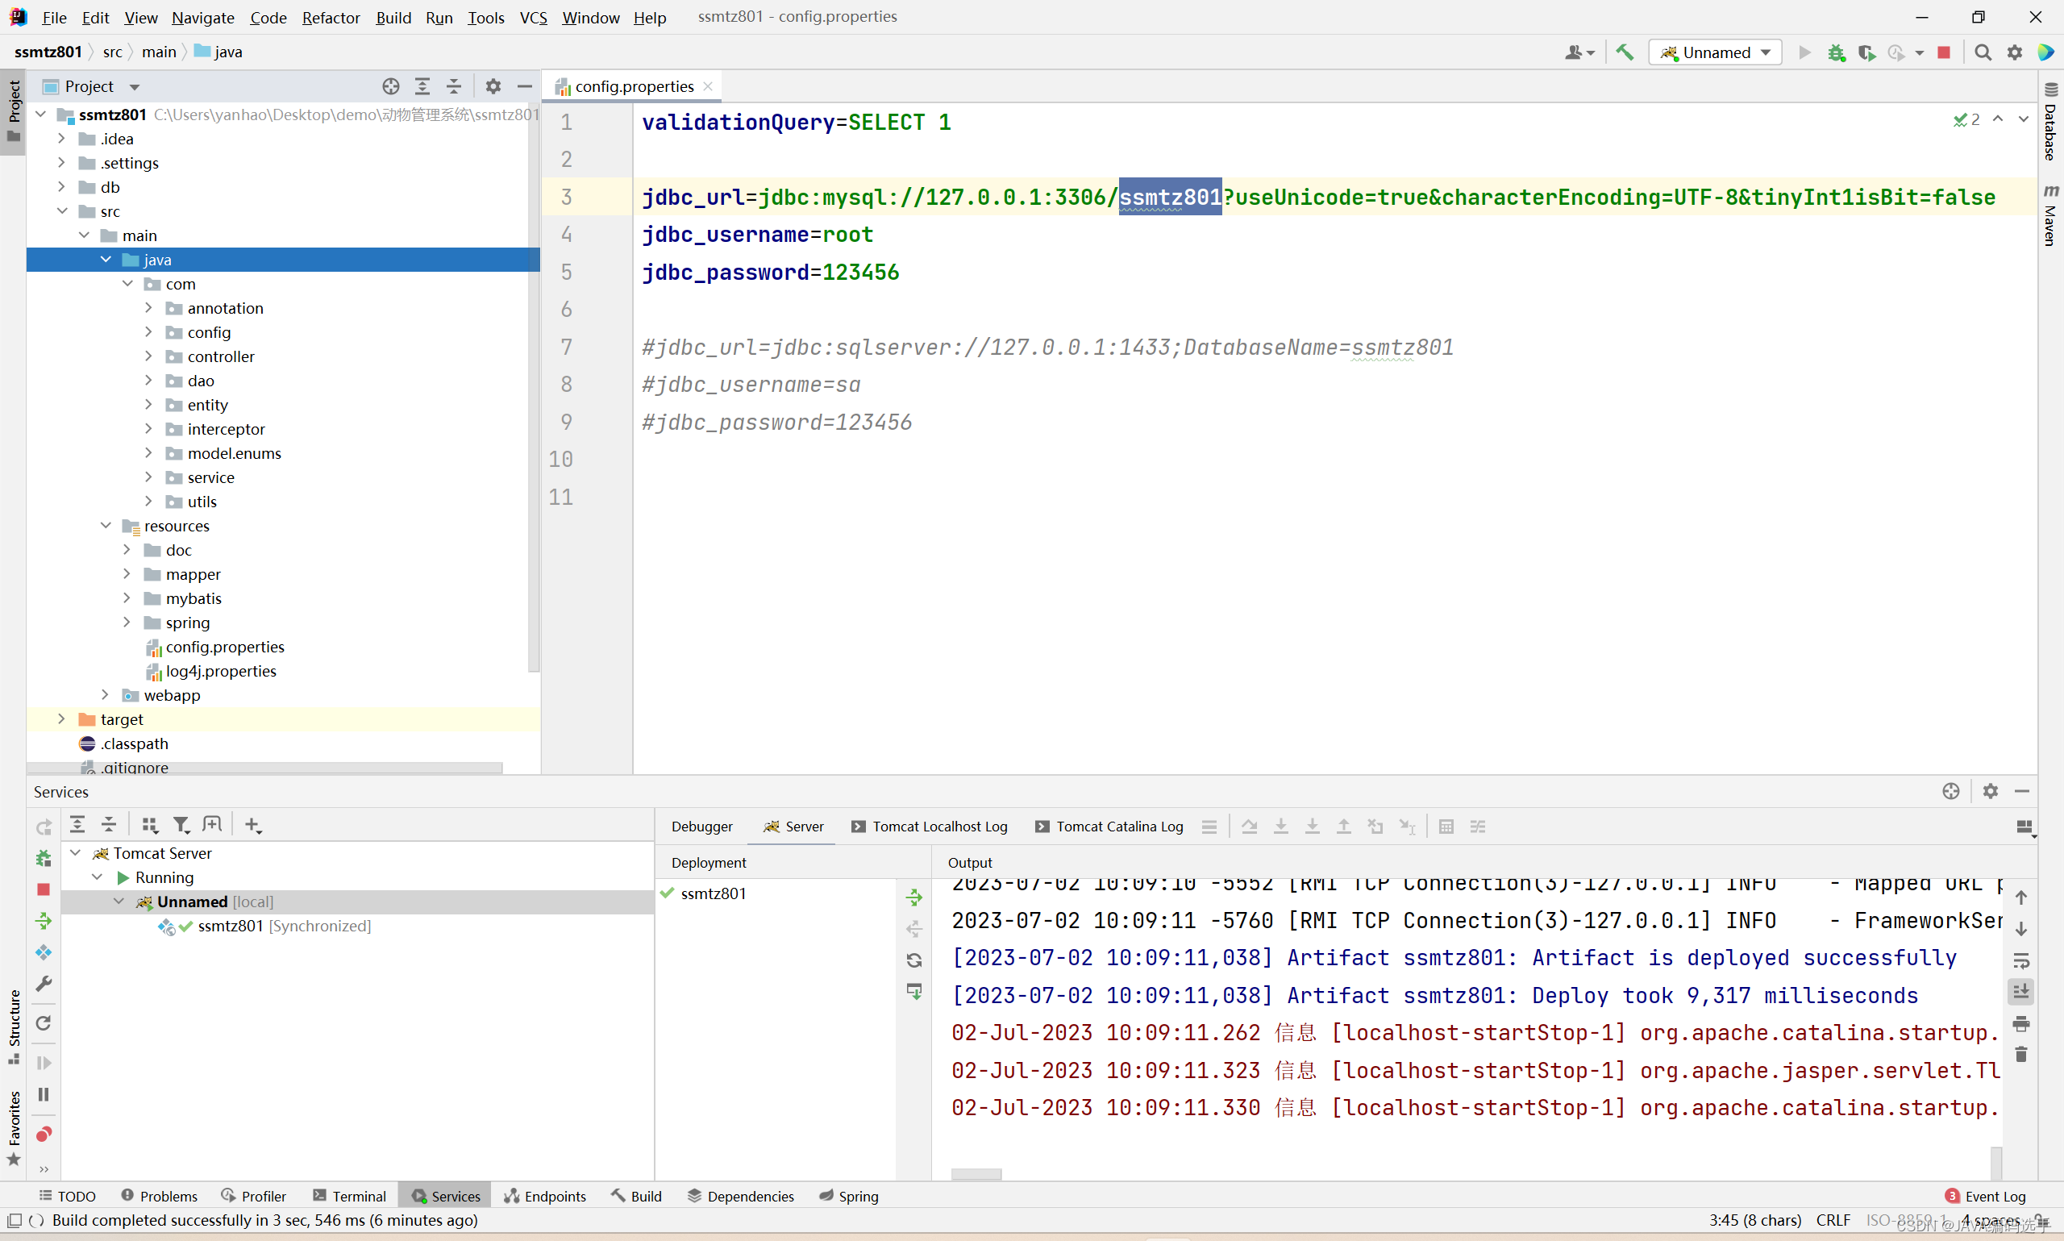Open Services panel settings gear
This screenshot has width=2064, height=1241.
click(x=1991, y=791)
